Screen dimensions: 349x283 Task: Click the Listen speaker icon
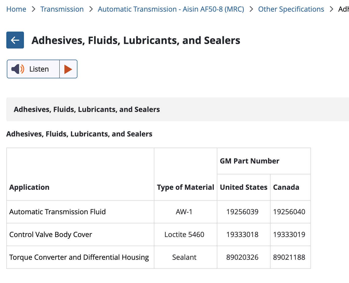pyautogui.click(x=18, y=69)
